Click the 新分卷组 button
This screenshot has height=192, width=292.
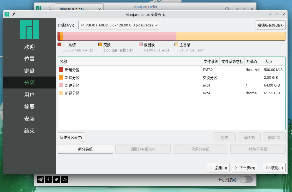tap(85, 149)
